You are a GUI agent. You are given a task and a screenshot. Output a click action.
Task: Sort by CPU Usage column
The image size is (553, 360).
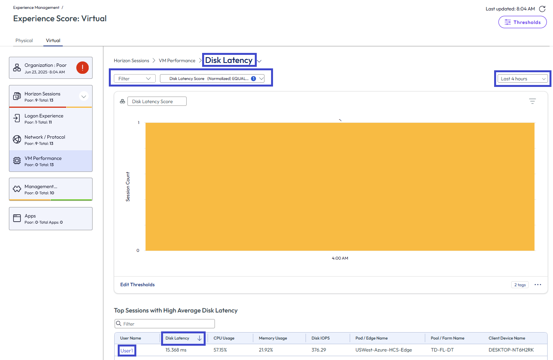pyautogui.click(x=224, y=338)
